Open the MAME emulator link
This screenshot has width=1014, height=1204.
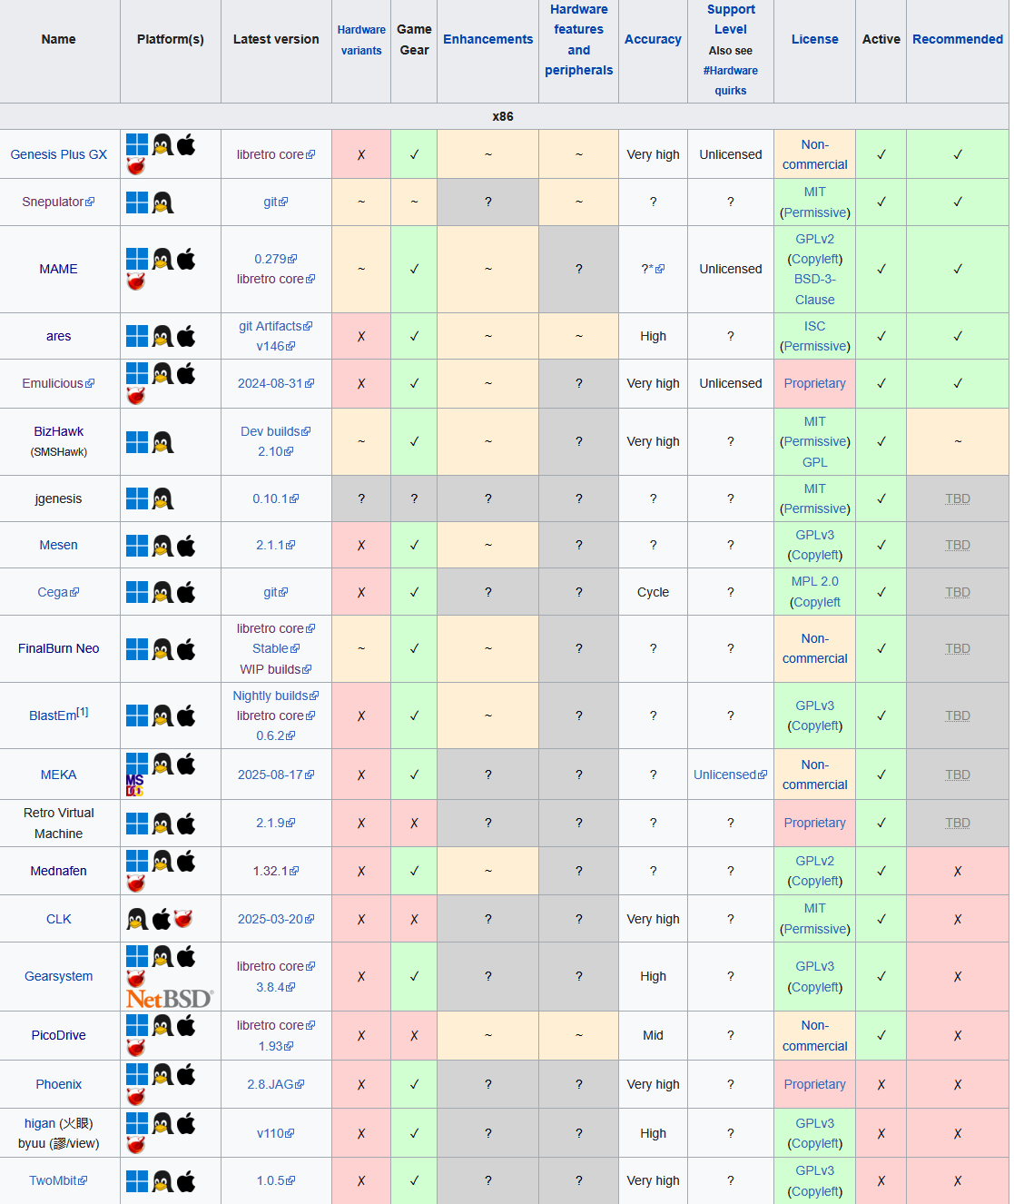click(59, 269)
